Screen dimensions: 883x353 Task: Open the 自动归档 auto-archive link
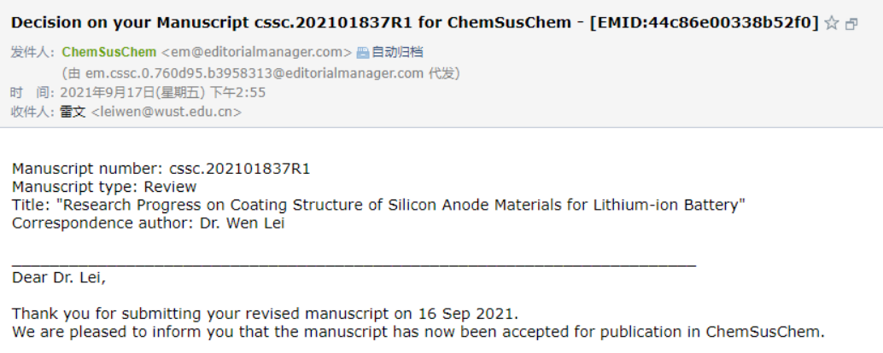pyautogui.click(x=397, y=52)
